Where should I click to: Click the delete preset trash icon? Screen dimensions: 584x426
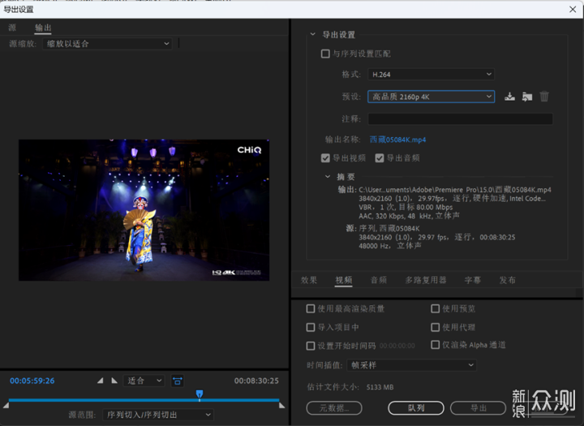544,97
